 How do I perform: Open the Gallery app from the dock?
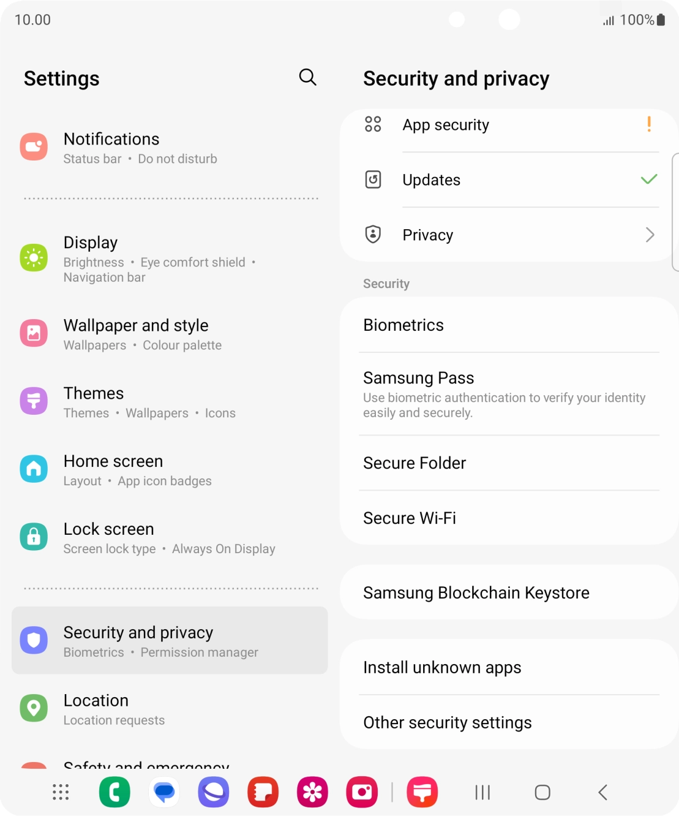pyautogui.click(x=312, y=791)
